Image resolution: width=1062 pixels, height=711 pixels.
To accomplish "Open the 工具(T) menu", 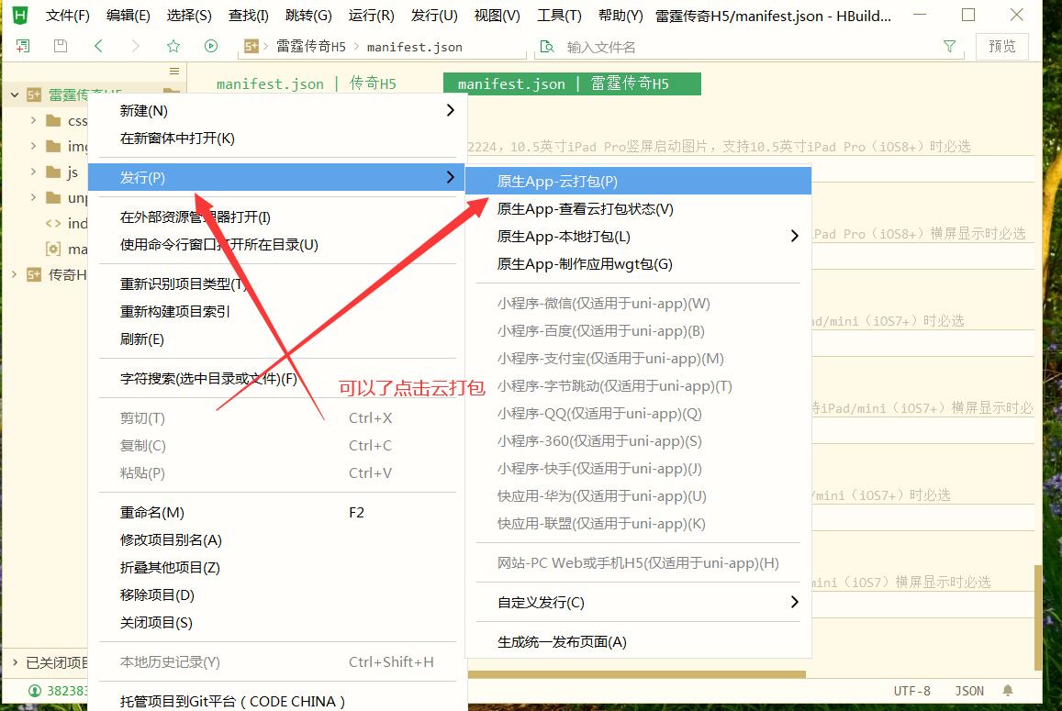I will pos(559,16).
